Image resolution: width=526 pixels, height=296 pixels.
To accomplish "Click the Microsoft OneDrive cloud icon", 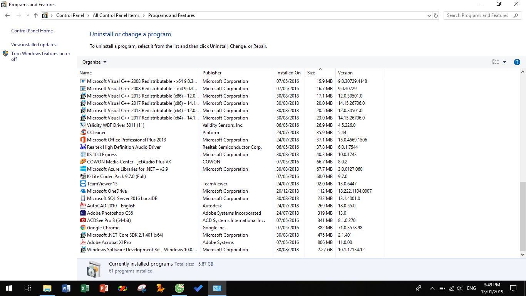I will 83,191.
